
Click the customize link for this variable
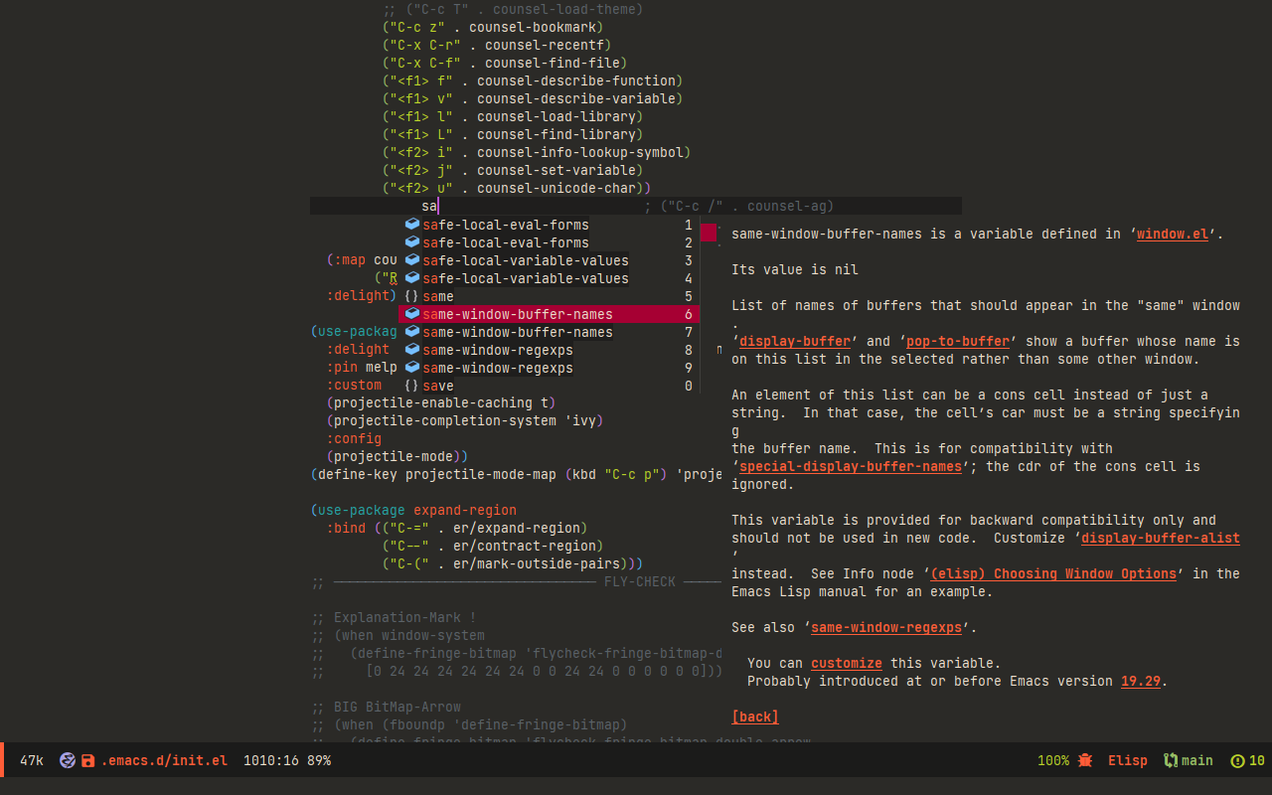click(847, 663)
